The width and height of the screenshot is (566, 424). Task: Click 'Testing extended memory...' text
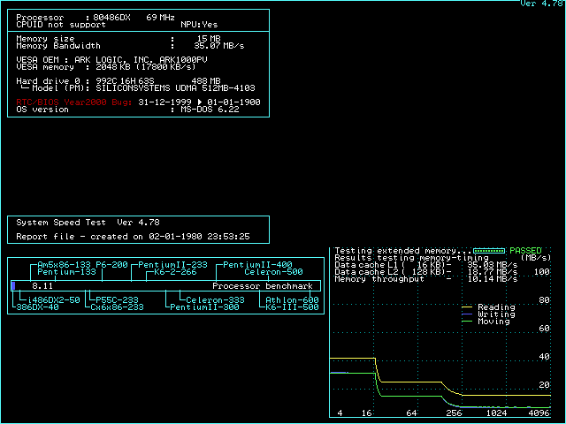pos(403,251)
